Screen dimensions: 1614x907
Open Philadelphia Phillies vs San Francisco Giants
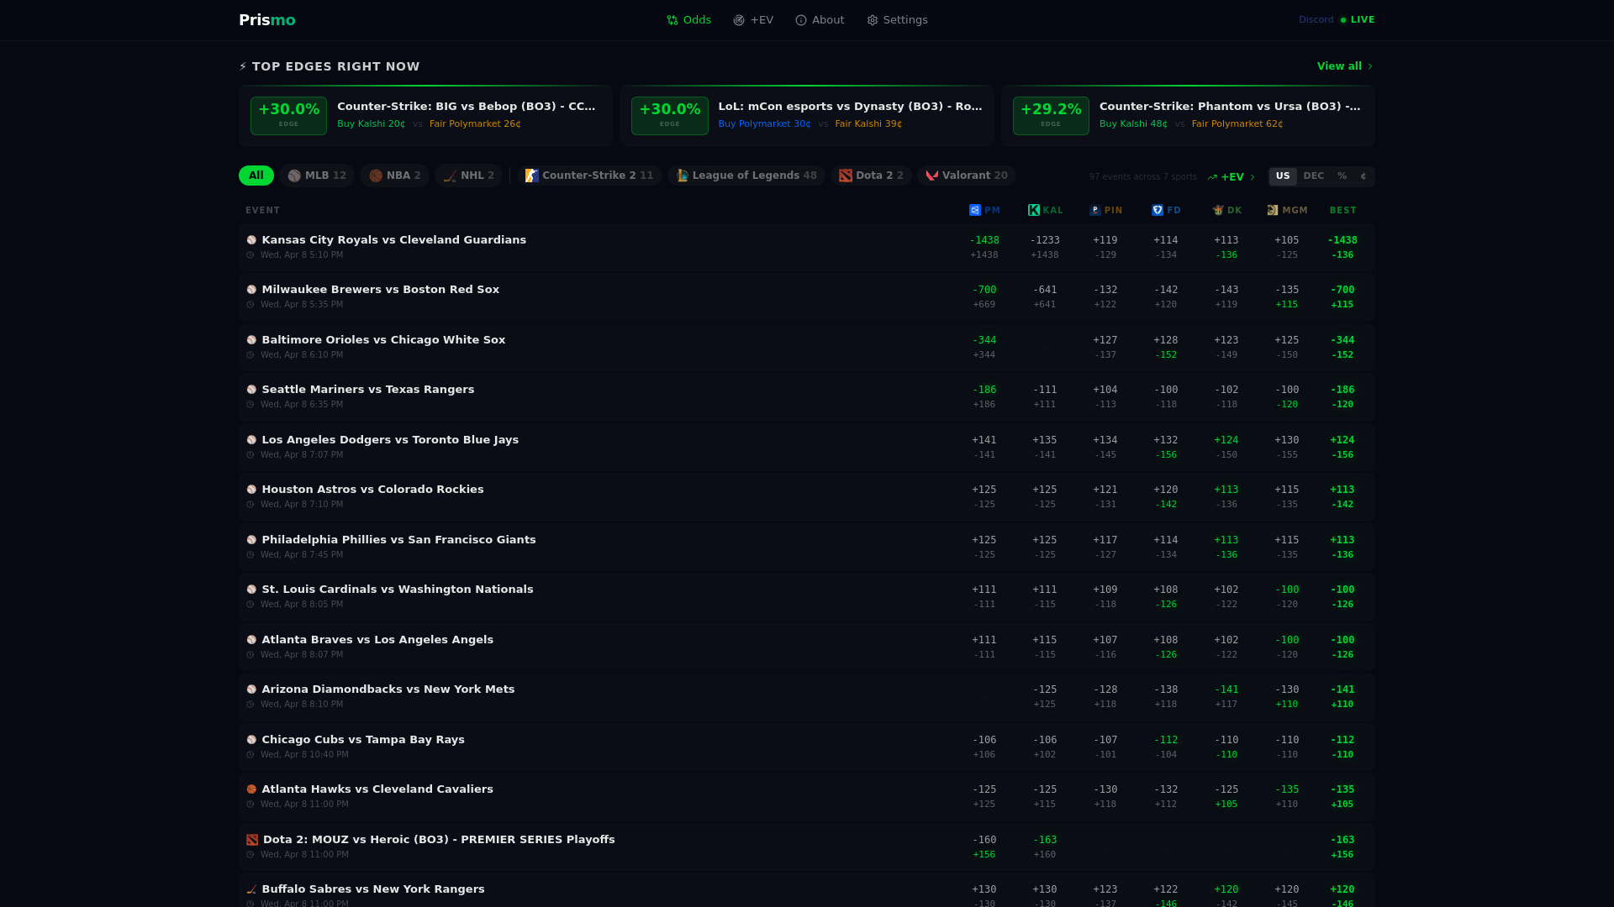807,547
